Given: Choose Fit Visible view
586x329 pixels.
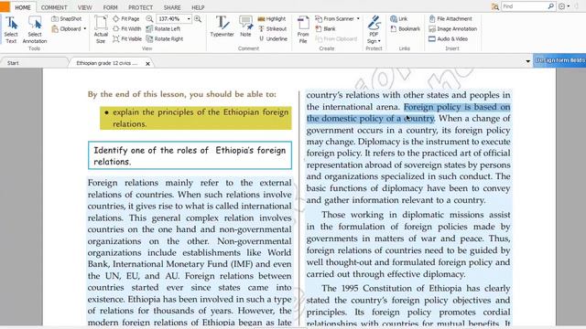Looking at the screenshot, I should (x=127, y=38).
